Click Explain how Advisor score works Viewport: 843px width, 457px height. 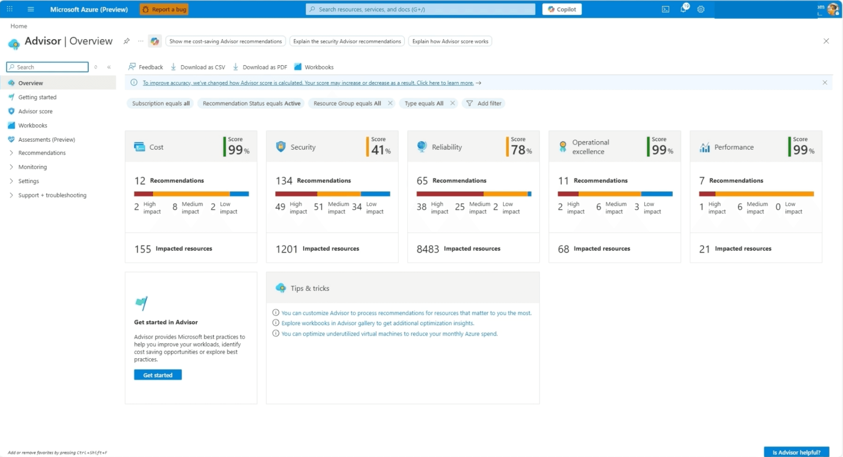(450, 41)
